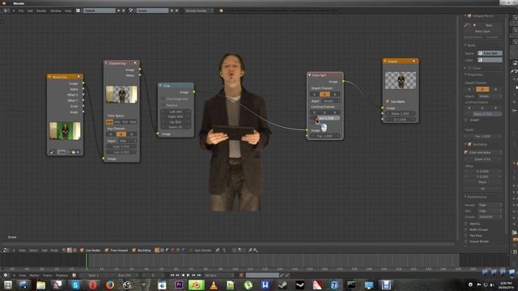Jump to the timeline end frame

coord(199,275)
